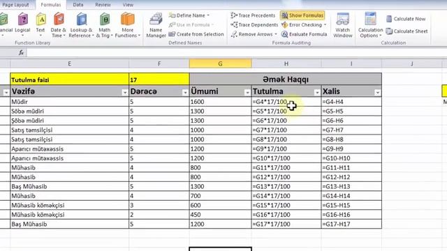
Task: Expand the Remove Arrows dropdown arrow
Action: pos(276,34)
